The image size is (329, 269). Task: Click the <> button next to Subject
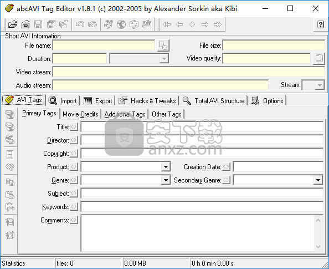[x=74, y=194]
